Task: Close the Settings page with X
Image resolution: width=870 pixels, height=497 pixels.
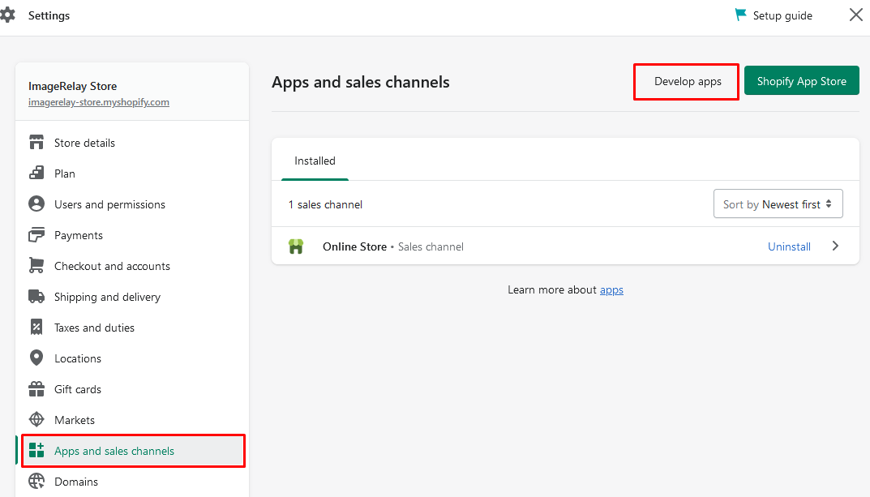Action: point(856,15)
